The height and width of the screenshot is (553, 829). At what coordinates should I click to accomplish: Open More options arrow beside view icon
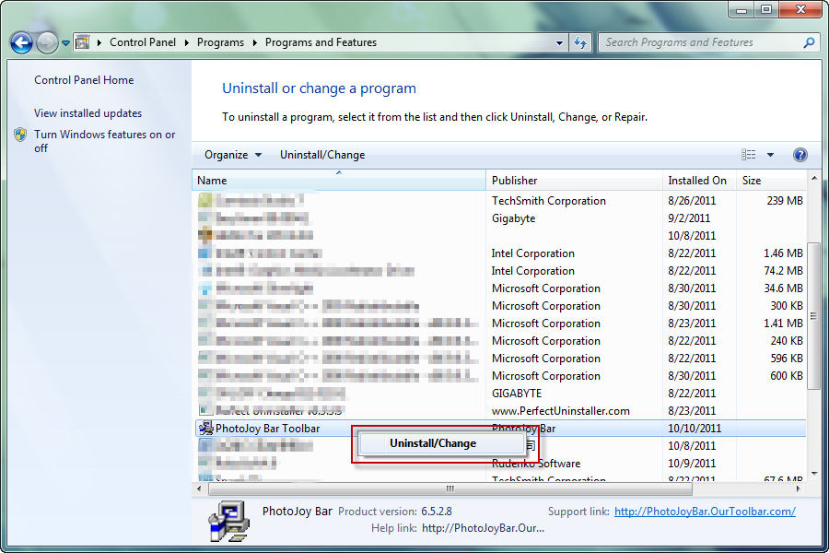[x=770, y=155]
